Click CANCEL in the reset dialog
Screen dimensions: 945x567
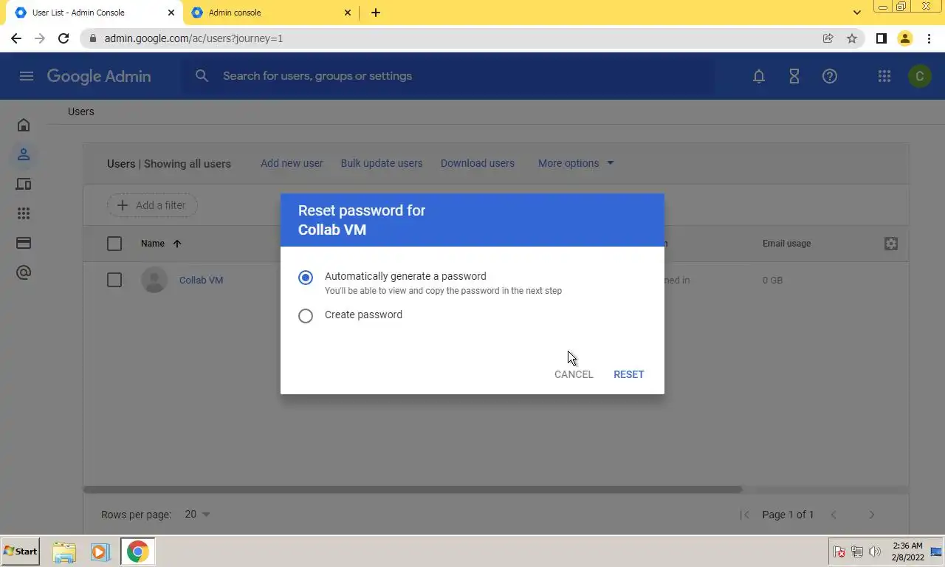tap(574, 374)
